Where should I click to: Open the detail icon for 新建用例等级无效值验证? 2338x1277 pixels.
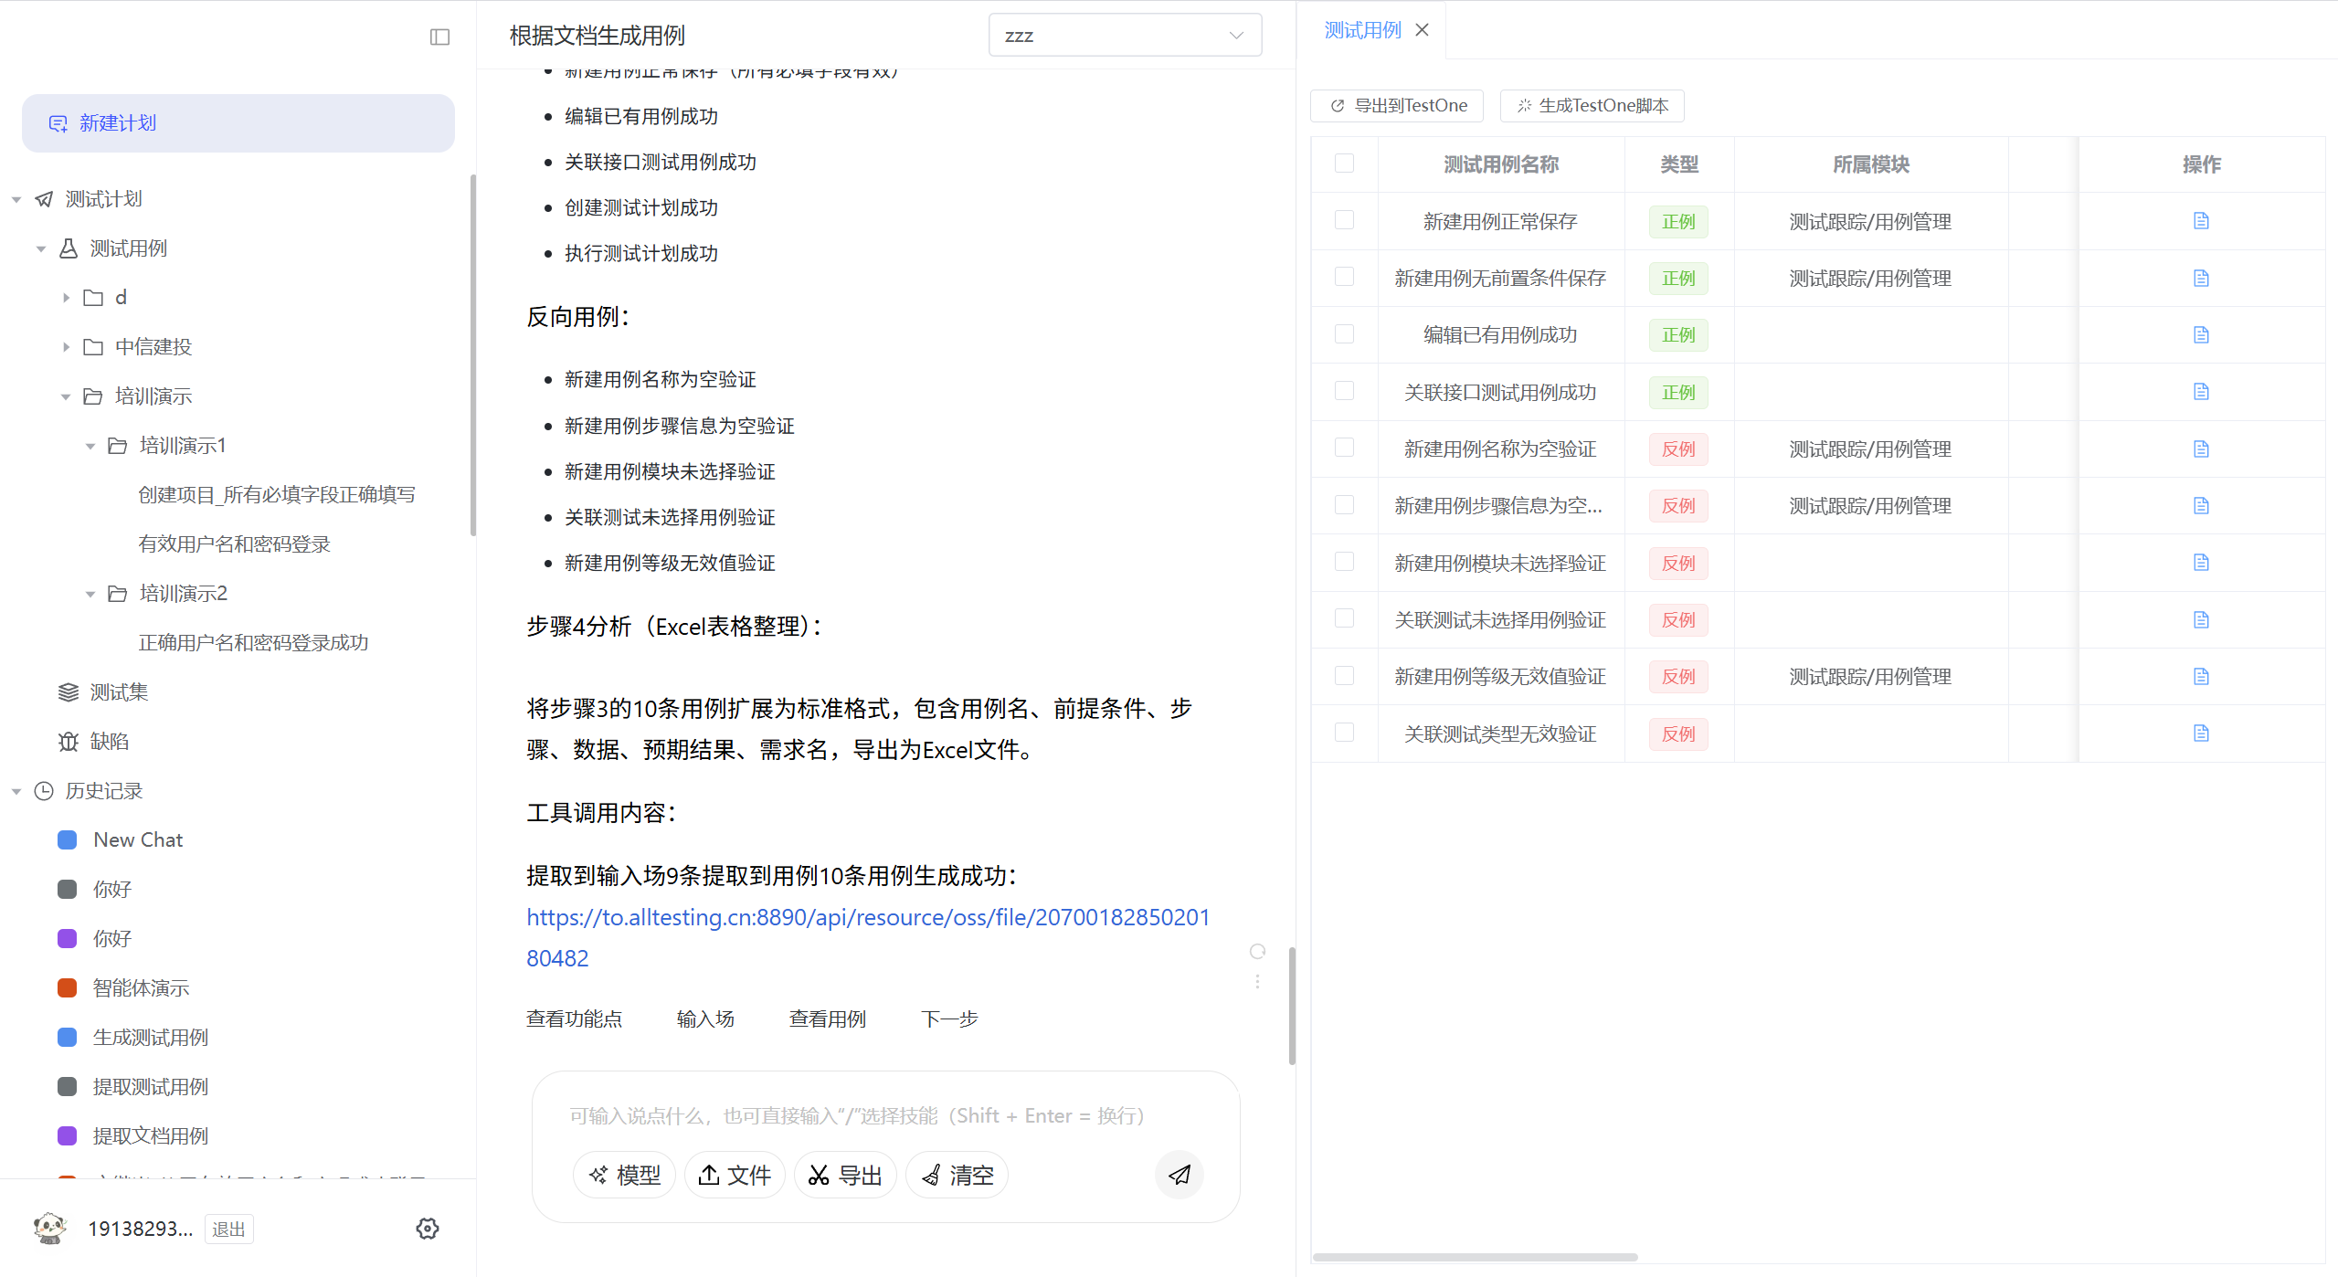tap(2201, 676)
